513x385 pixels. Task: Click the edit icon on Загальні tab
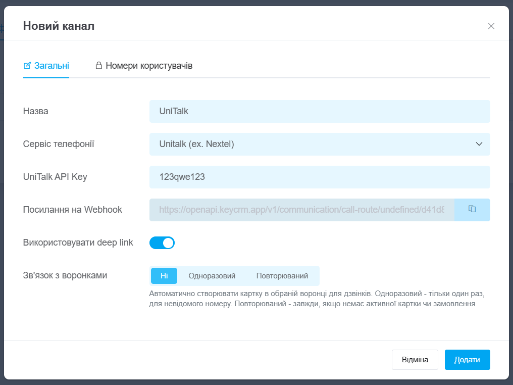28,66
